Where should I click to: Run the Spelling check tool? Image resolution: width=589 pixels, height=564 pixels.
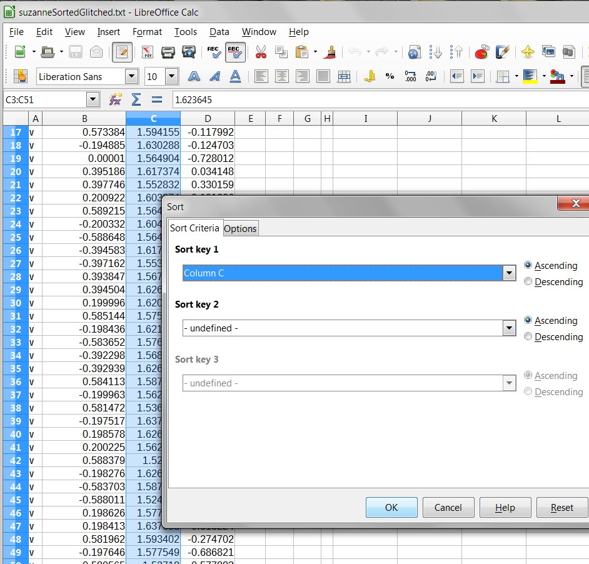(214, 52)
